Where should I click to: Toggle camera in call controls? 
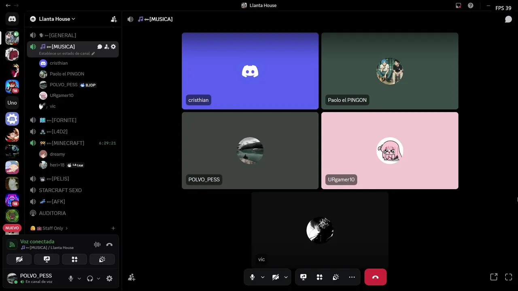pyautogui.click(x=276, y=277)
